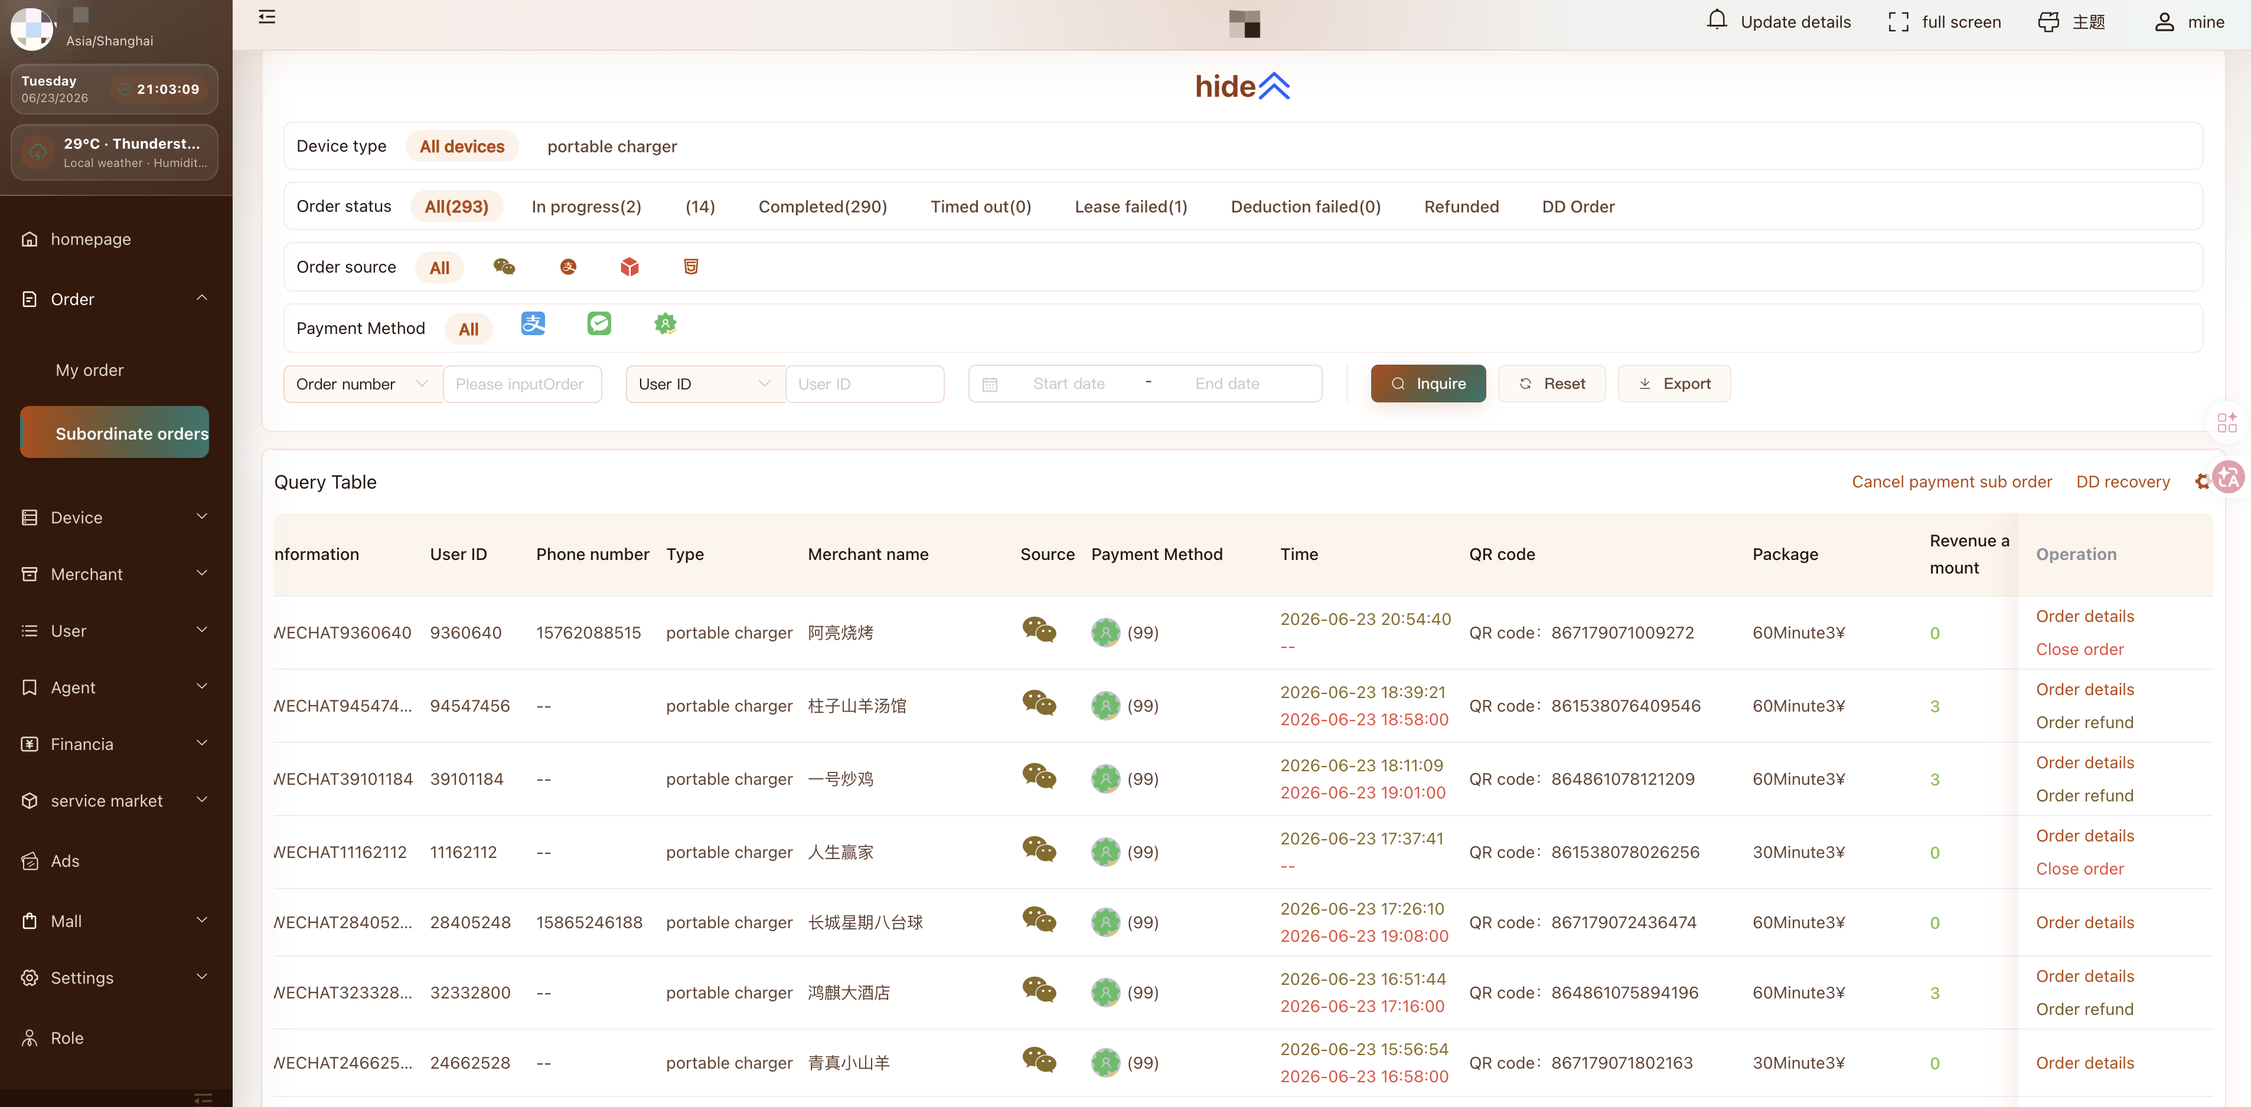This screenshot has height=1107, width=2251.
Task: Click the Reset button
Action: 1551,384
